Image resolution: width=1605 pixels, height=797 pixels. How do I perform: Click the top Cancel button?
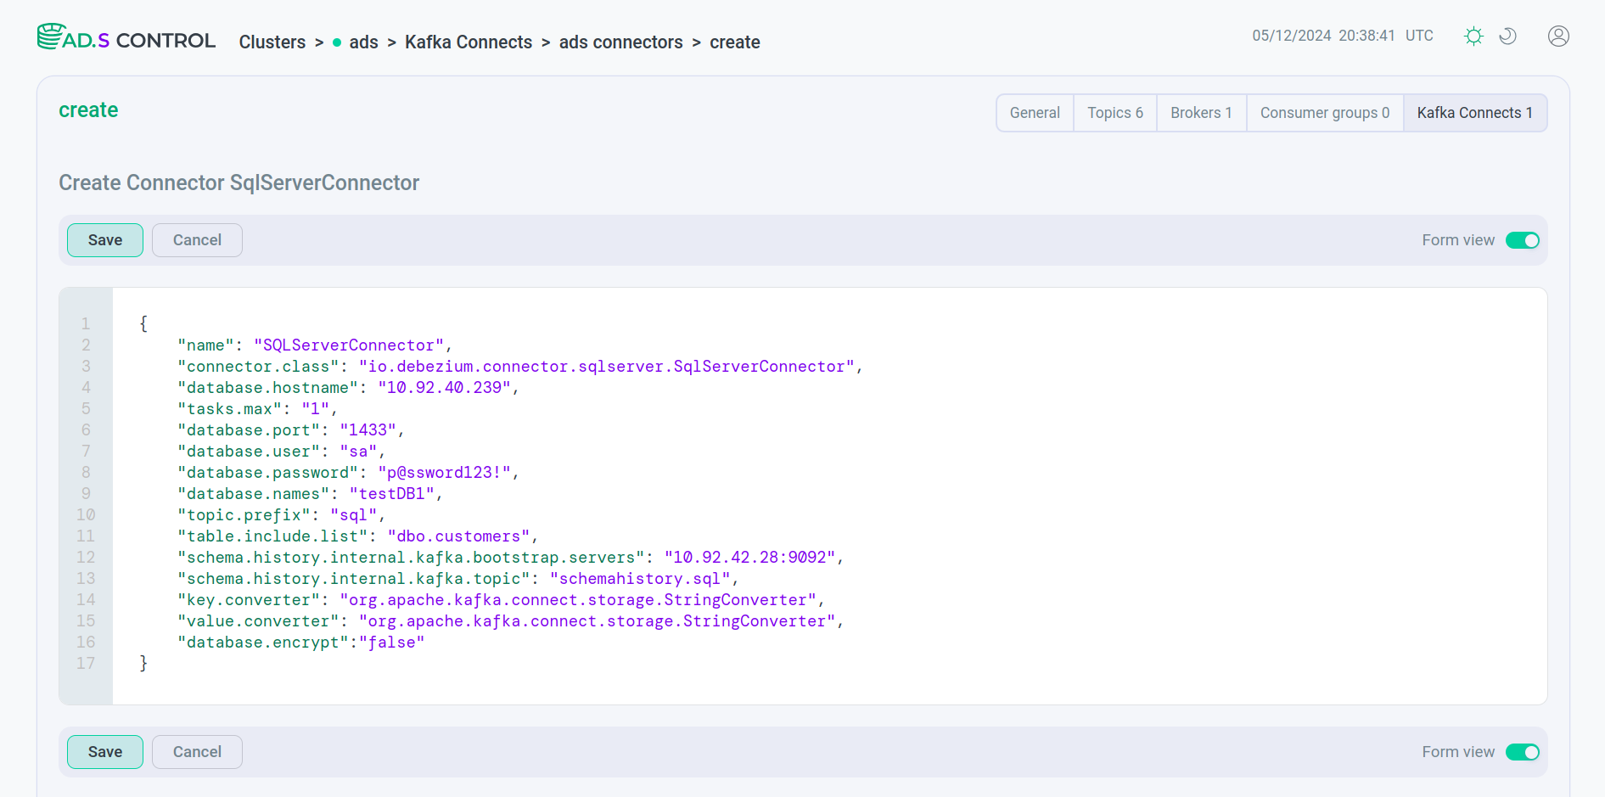point(197,240)
